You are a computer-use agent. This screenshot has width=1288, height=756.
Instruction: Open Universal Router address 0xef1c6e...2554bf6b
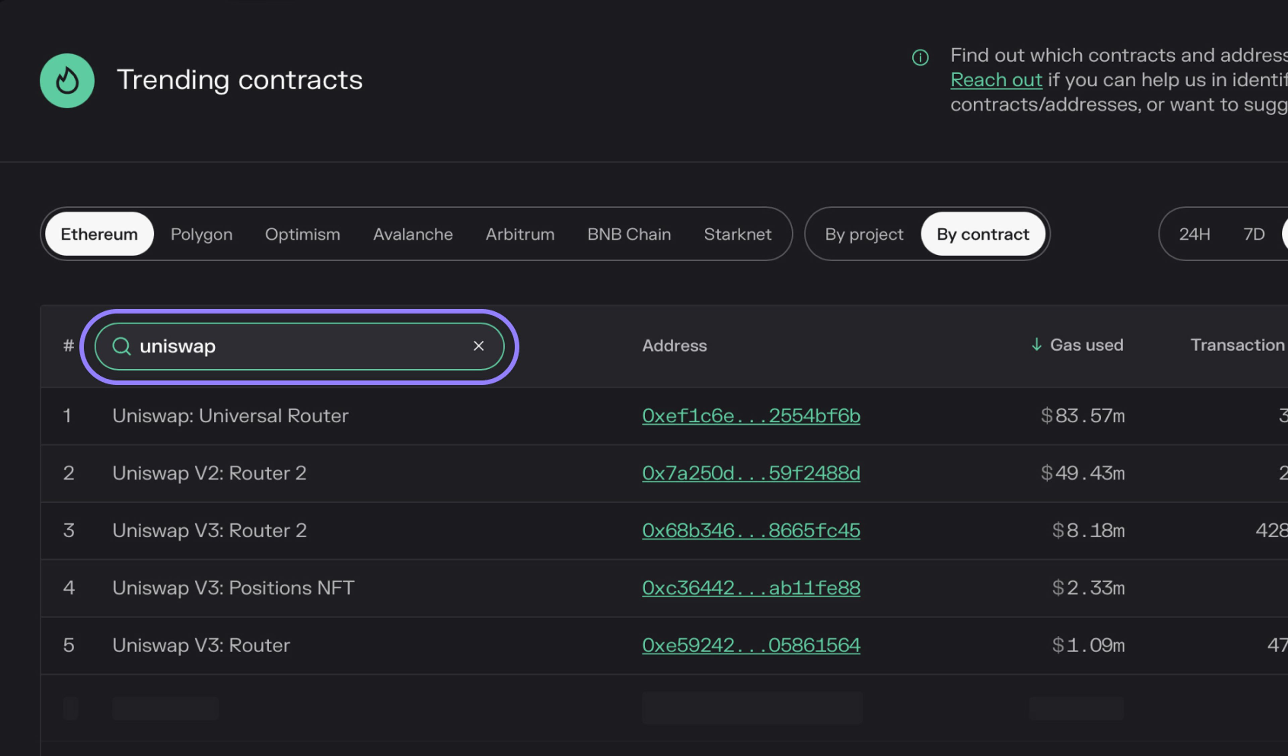click(x=751, y=416)
